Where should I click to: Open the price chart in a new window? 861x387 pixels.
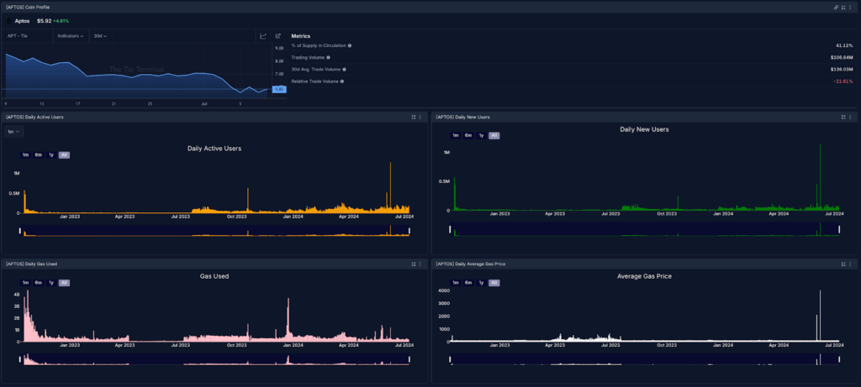click(277, 35)
